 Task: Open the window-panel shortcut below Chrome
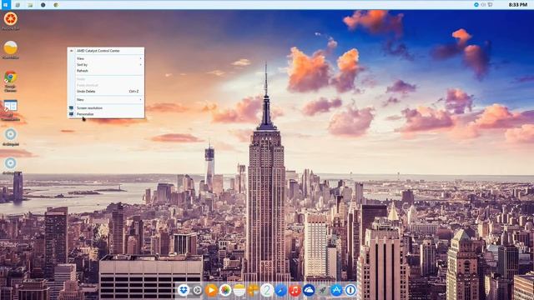pos(11,110)
